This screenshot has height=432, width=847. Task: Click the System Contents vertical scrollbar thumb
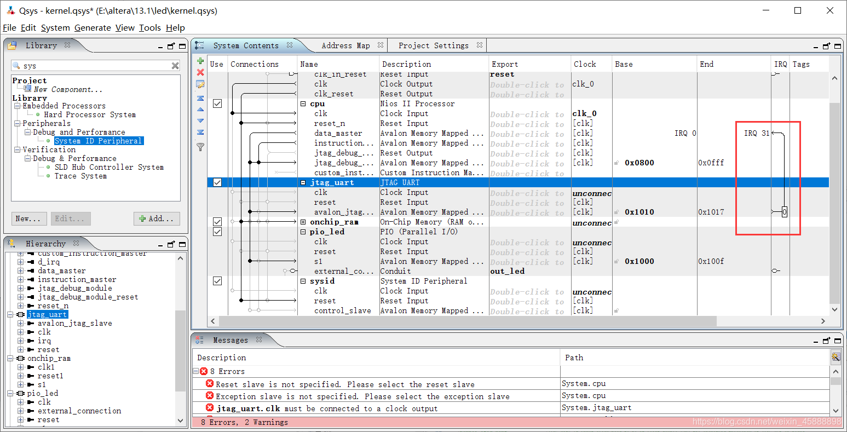[x=834, y=203]
